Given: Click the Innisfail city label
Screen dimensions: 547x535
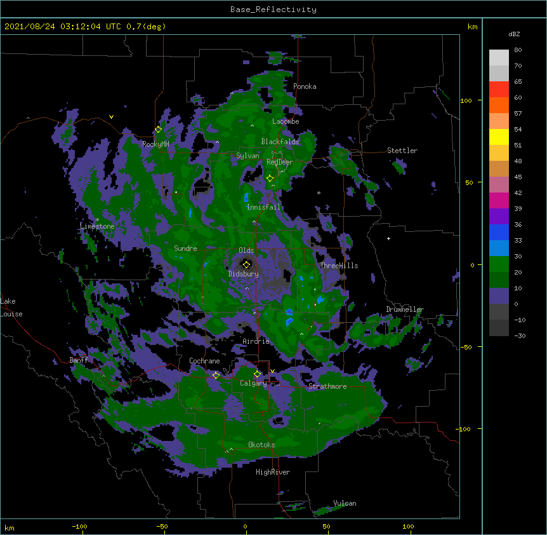Looking at the screenshot, I should (x=263, y=207).
